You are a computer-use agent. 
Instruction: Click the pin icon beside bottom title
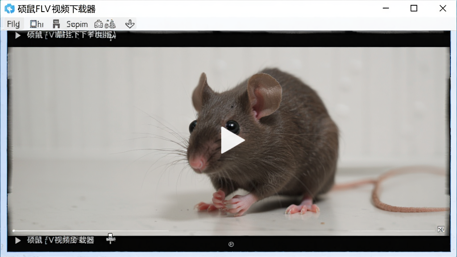pos(111,239)
